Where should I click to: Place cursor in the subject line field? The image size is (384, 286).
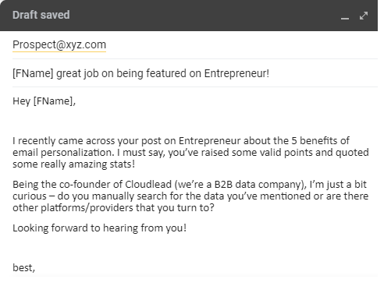tap(195, 73)
